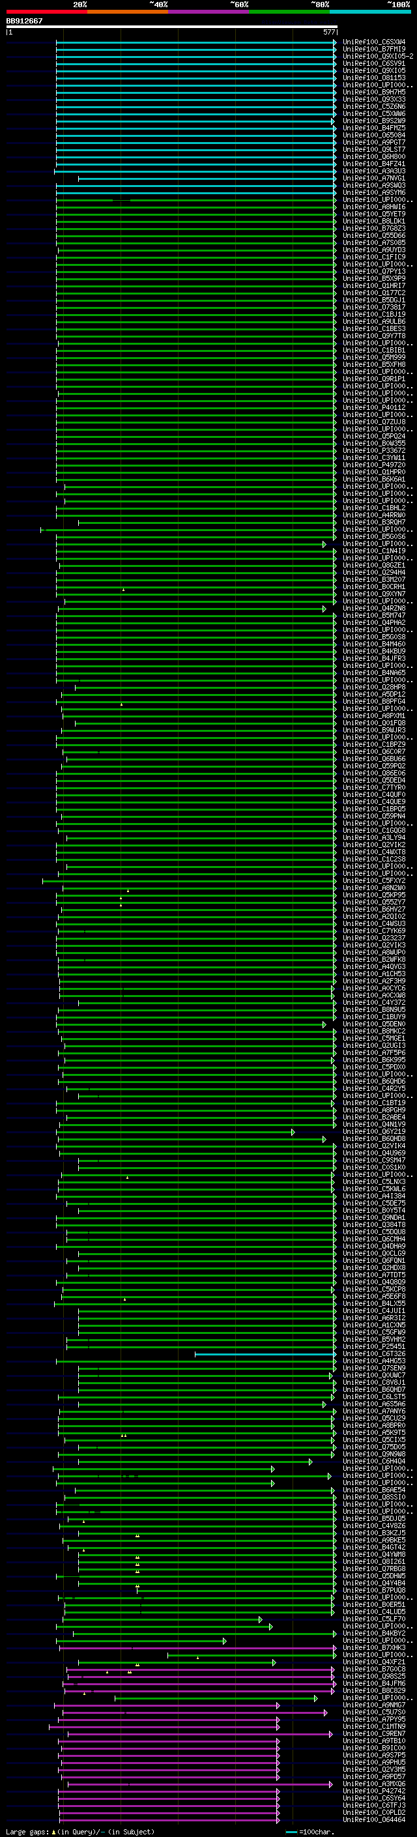Select the UniRef100_A9TB10 label
The width and height of the screenshot is (417, 1837).
click(x=374, y=1741)
